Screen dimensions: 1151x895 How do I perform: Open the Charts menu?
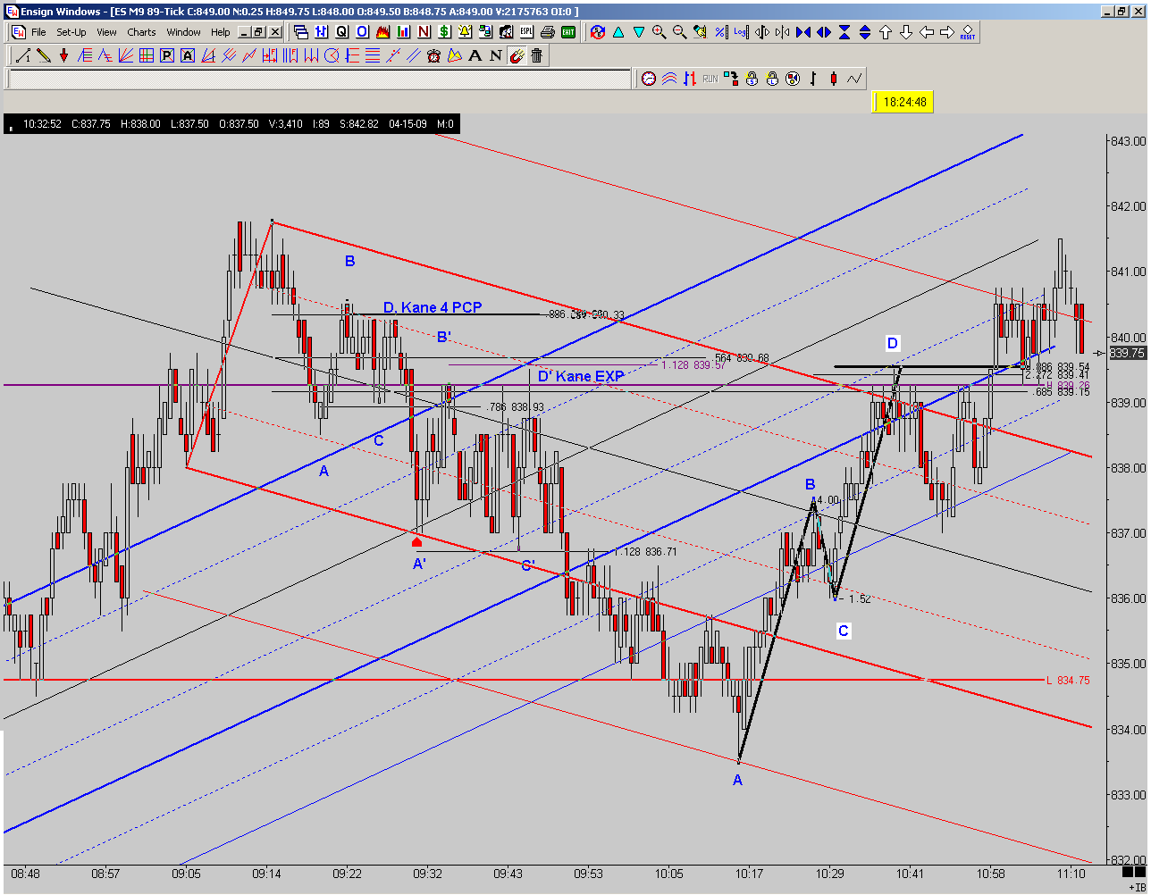[x=141, y=32]
